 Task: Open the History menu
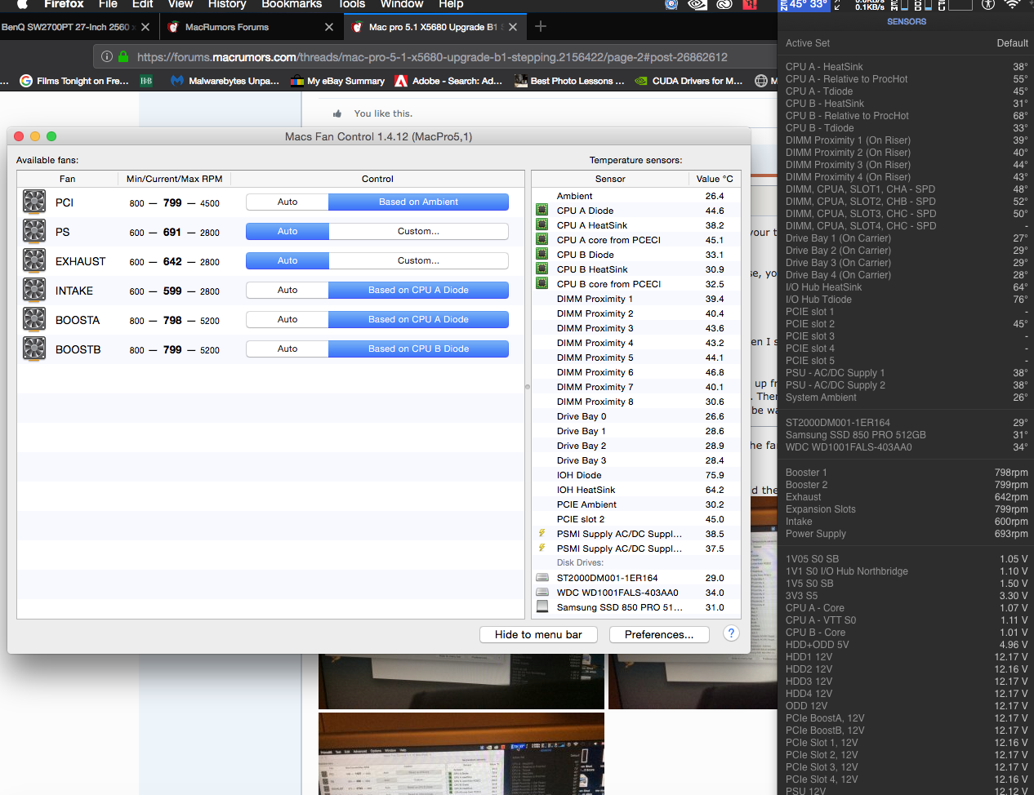227,4
